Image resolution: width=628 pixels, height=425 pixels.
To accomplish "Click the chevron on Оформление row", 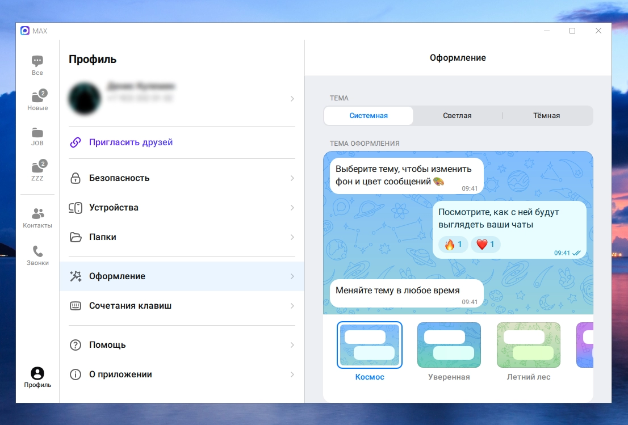I will tap(292, 276).
